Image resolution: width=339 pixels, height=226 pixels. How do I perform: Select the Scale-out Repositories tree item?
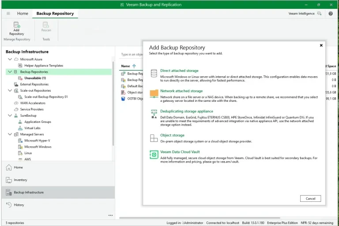[35, 90]
